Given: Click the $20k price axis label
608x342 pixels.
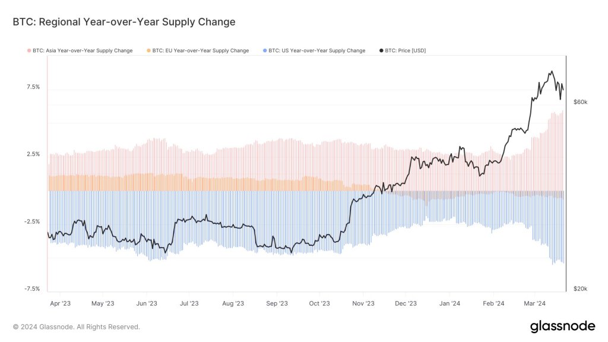Looking at the screenshot, I should 580,289.
